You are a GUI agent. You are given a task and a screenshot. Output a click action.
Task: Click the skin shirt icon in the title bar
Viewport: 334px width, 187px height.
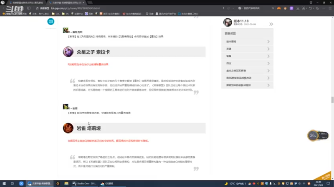click(x=311, y=2)
